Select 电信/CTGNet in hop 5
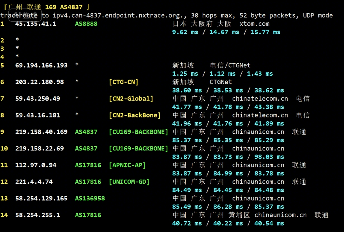 point(230,65)
